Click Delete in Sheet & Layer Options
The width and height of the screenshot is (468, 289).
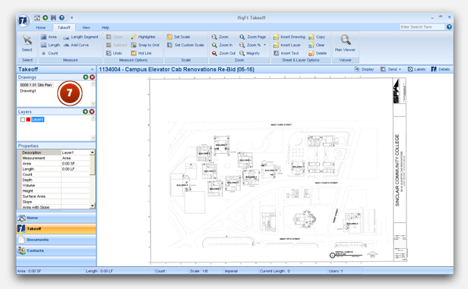pyautogui.click(x=318, y=53)
